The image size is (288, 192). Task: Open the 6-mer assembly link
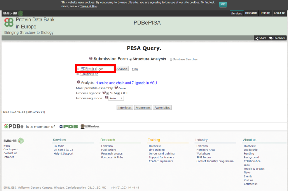click(x=122, y=88)
